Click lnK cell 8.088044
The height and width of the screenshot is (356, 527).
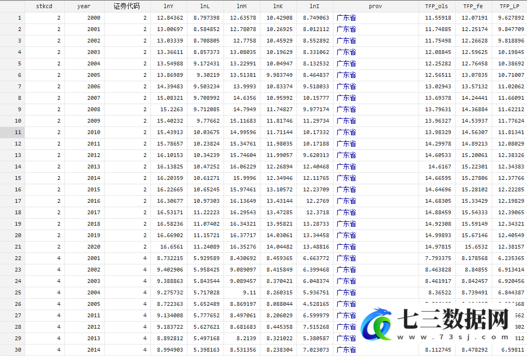[x=279, y=304]
